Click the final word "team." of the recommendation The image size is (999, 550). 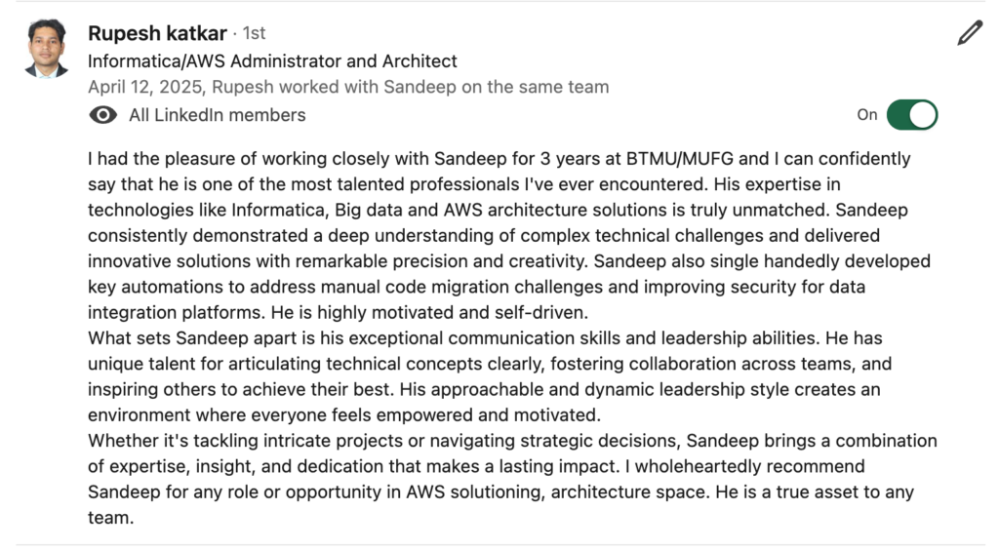point(111,518)
